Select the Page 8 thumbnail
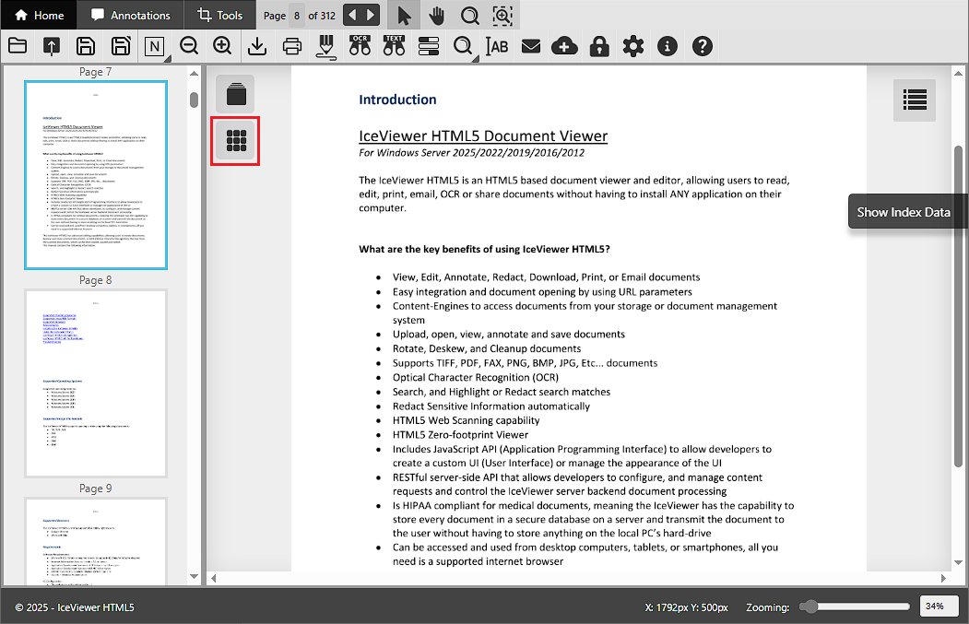The width and height of the screenshot is (969, 624). pyautogui.click(x=96, y=383)
